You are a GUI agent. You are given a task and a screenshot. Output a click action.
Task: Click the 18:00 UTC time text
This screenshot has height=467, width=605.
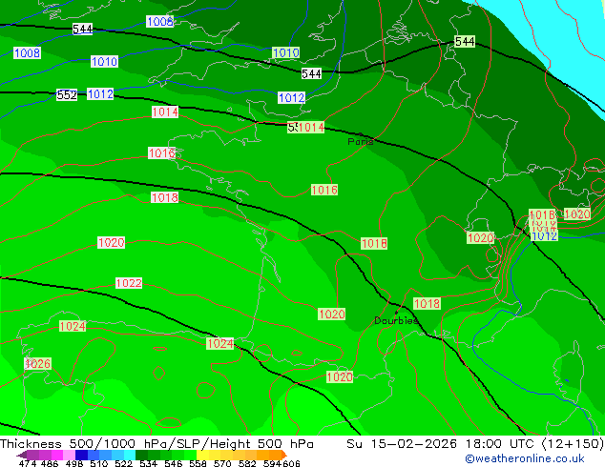[501, 444]
